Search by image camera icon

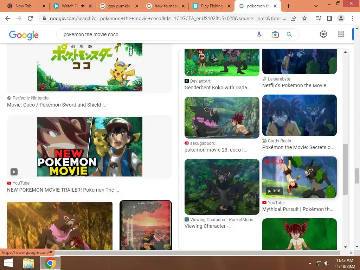[275, 34]
